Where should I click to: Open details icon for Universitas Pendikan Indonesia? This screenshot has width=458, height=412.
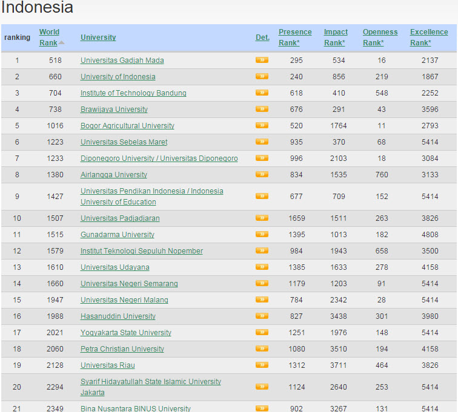click(x=262, y=196)
